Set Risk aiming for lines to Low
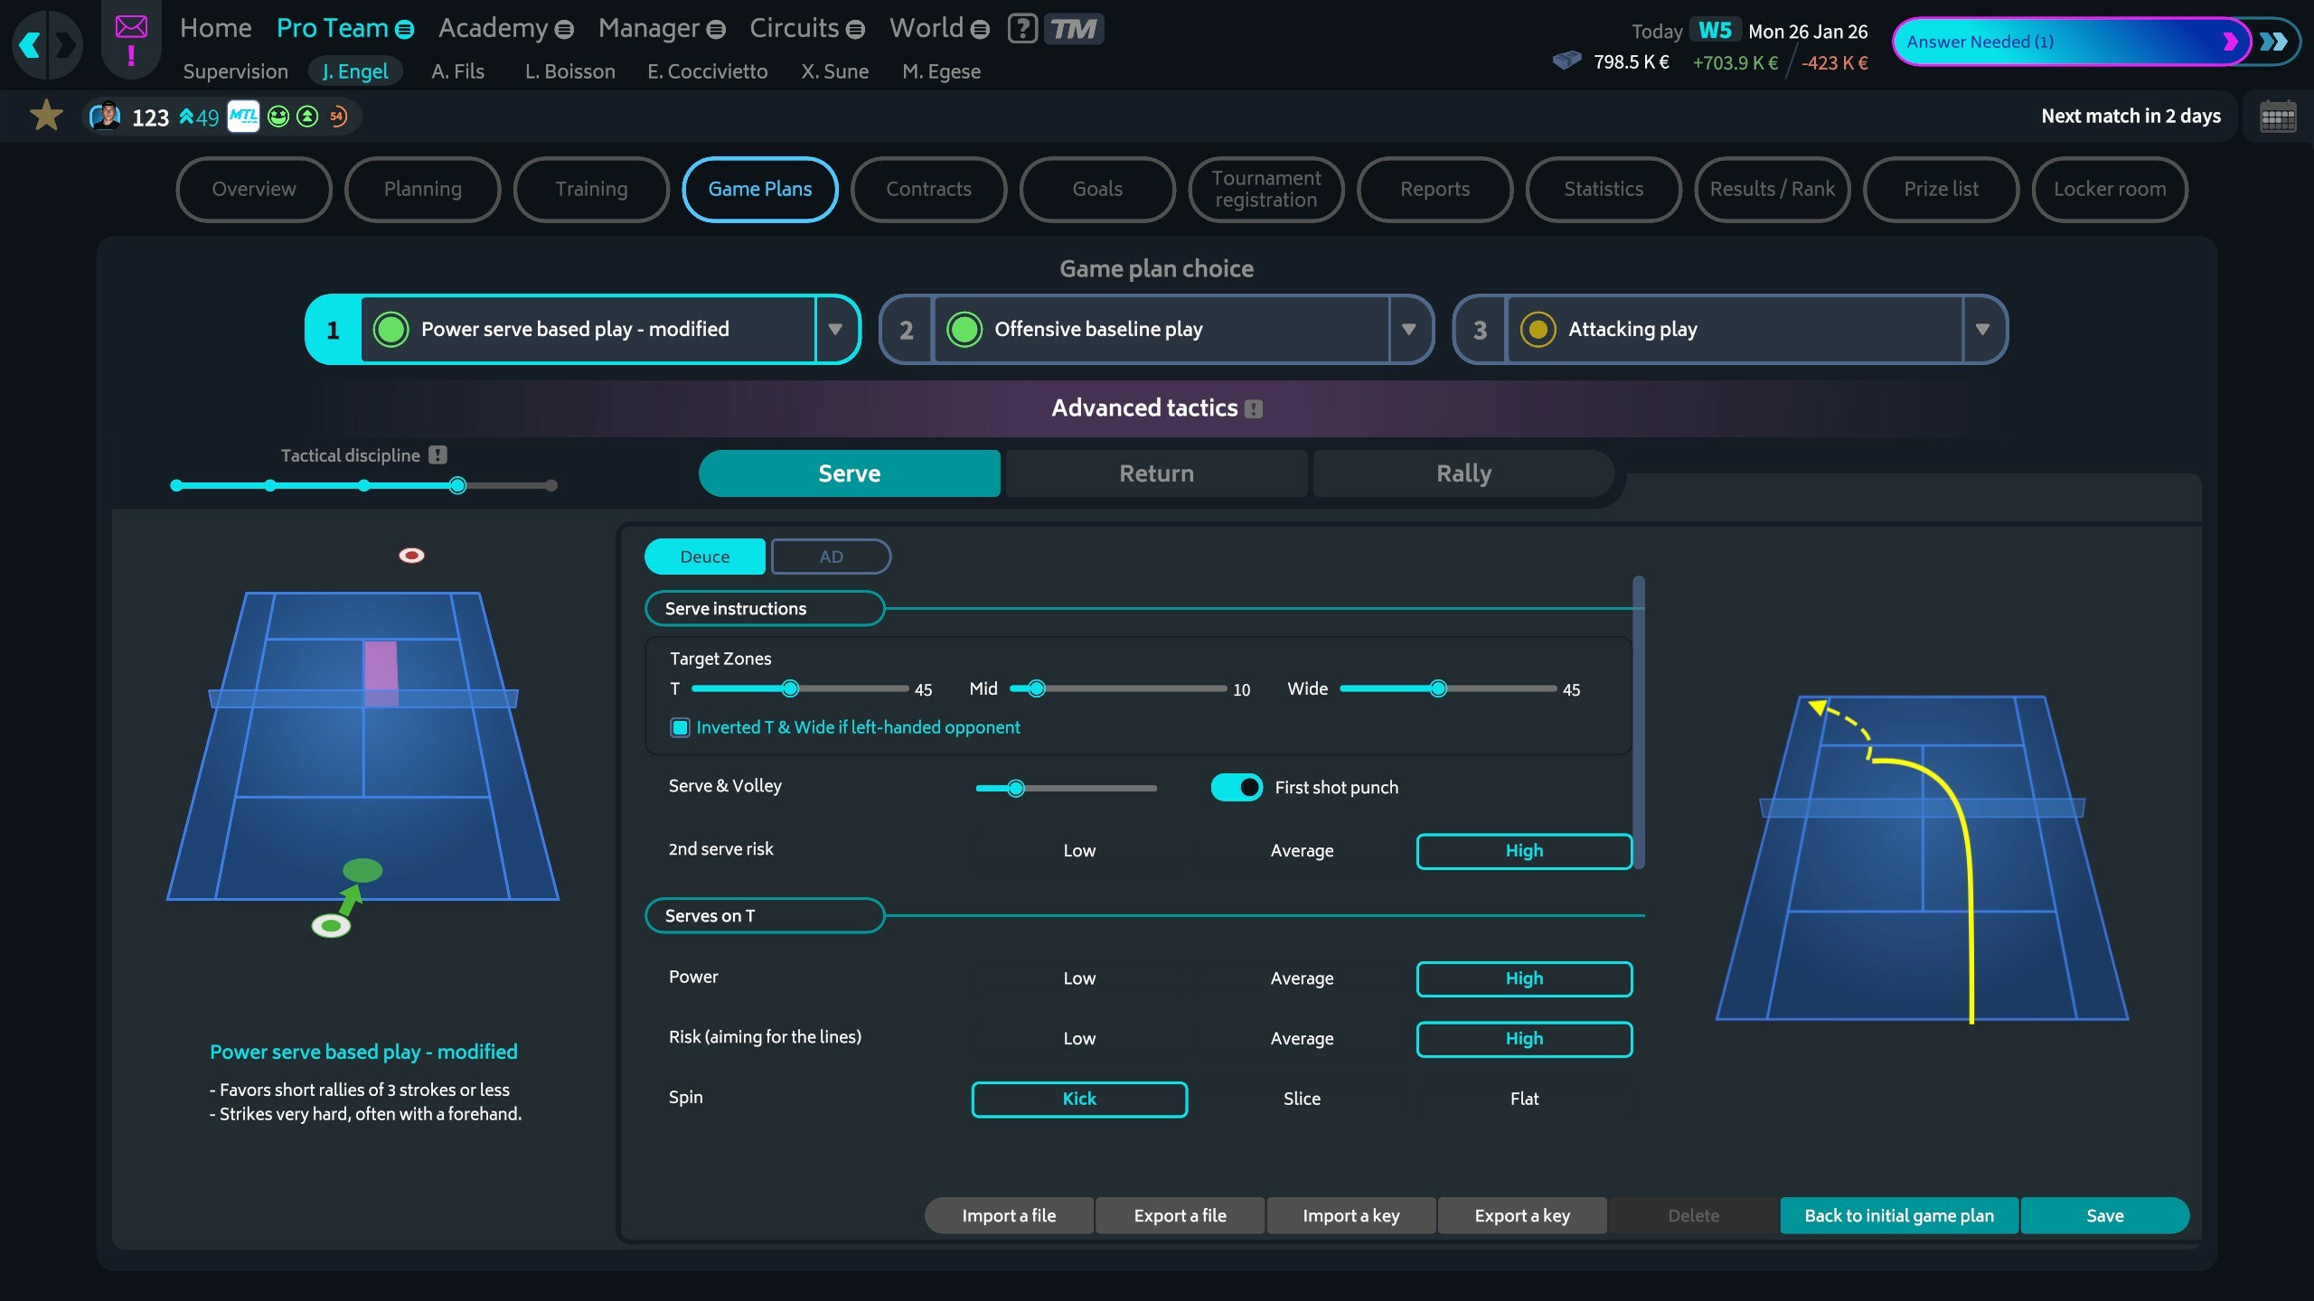Image resolution: width=2314 pixels, height=1301 pixels. coord(1079,1039)
